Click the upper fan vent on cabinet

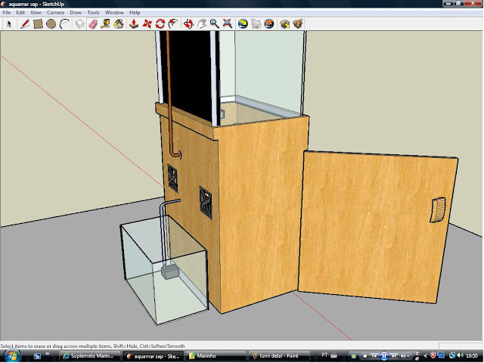(x=172, y=178)
